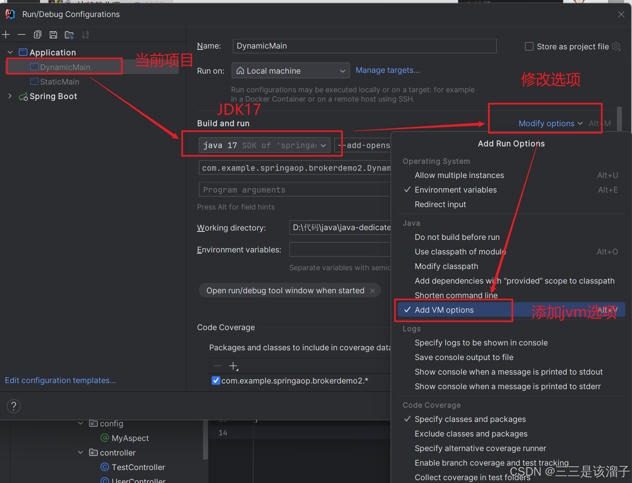Enable the Store as project file checkbox
Image resolution: width=632 pixels, height=483 pixels.
tap(529, 46)
